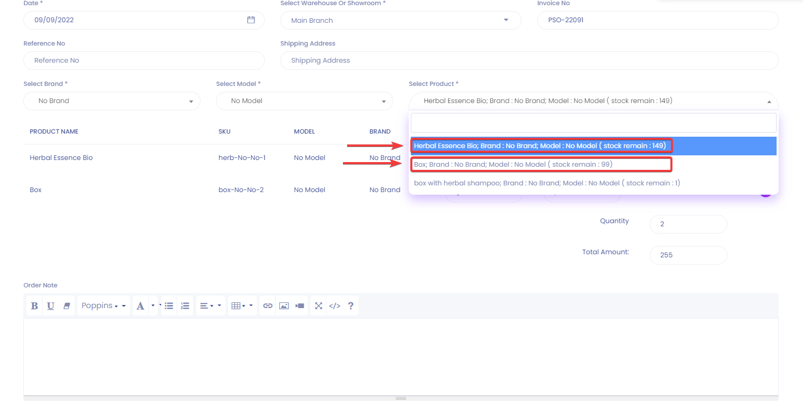
Task: Collapse the Select Product dropdown
Action: click(x=593, y=101)
